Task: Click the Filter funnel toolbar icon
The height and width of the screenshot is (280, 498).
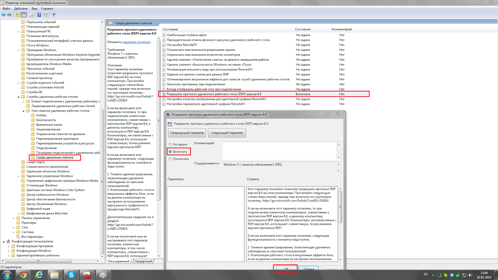Action: [x=54, y=15]
